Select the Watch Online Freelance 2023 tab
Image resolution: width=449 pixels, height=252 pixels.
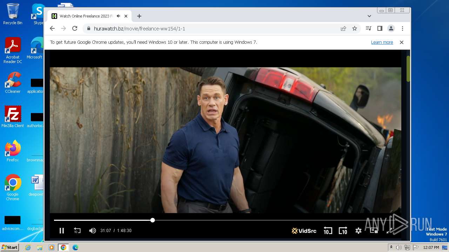[x=86, y=16]
